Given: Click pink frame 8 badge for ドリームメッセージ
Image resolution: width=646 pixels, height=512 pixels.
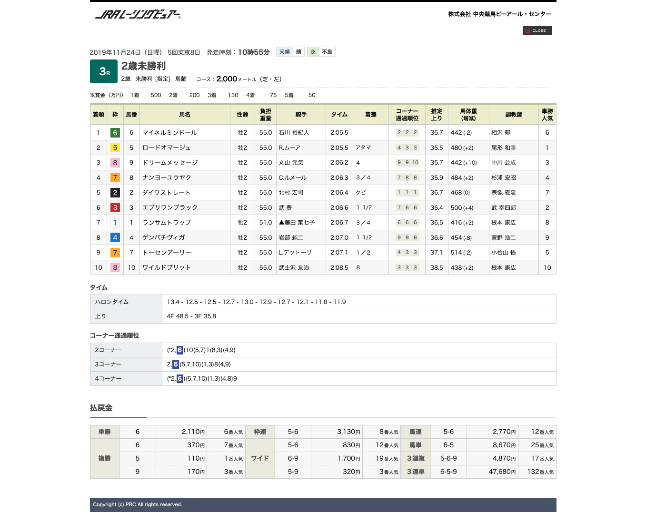Looking at the screenshot, I should tap(115, 163).
